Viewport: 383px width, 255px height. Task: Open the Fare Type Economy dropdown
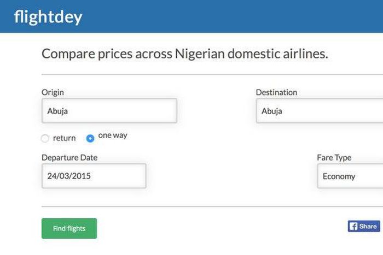[350, 176]
